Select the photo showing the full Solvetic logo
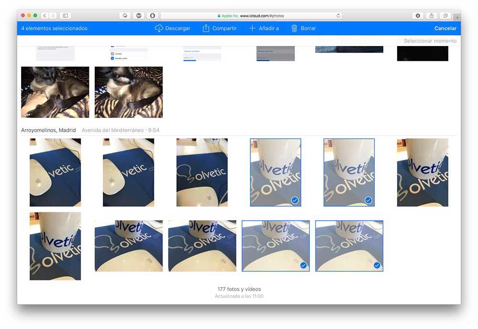478x329 pixels. pos(202,172)
